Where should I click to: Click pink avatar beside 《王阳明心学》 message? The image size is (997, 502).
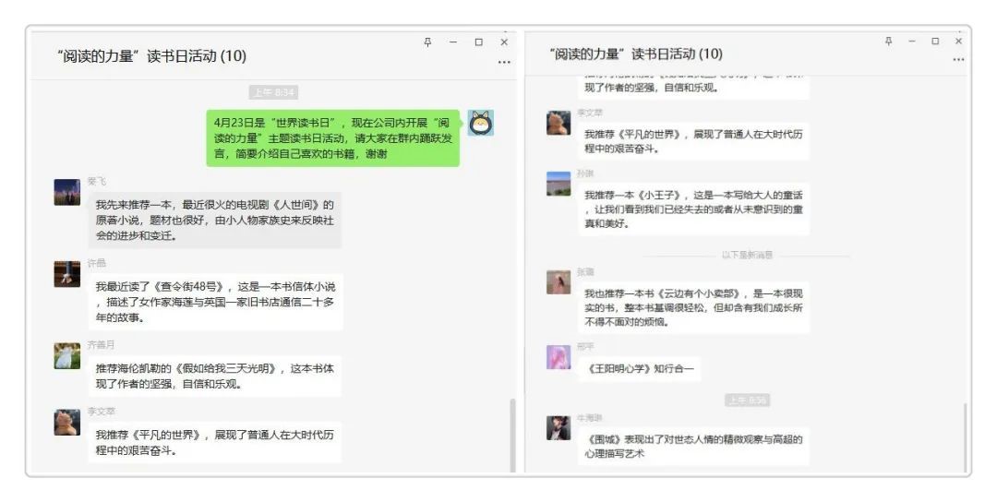coord(559,357)
